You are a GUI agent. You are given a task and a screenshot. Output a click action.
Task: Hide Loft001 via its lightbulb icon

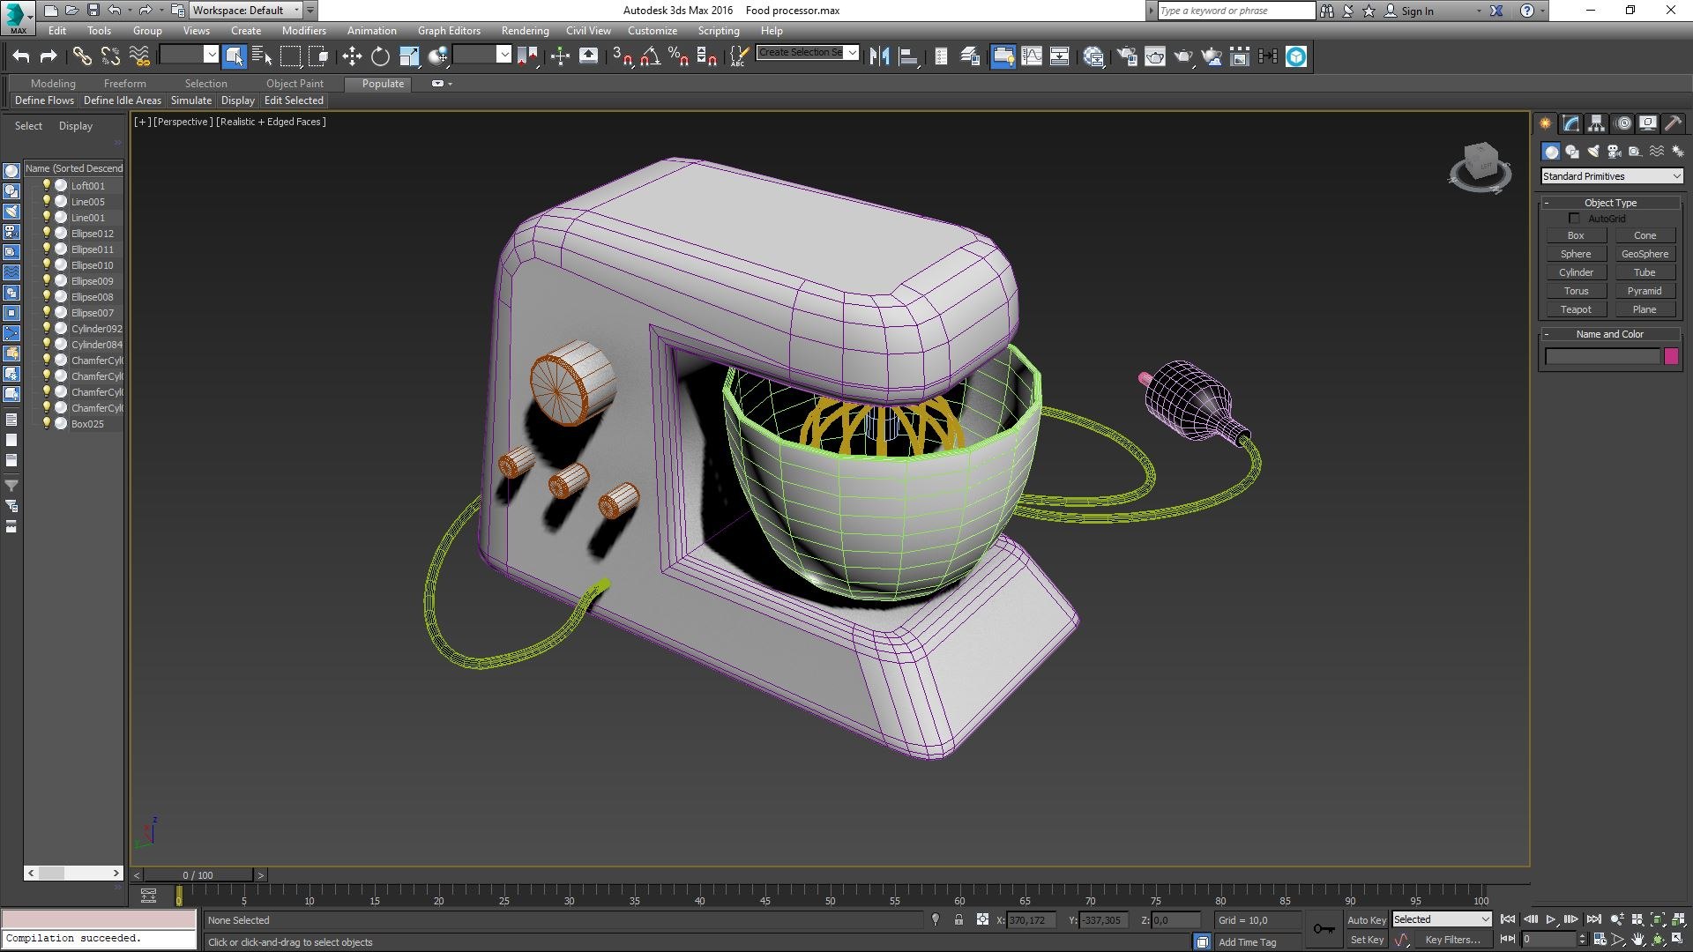pos(47,185)
